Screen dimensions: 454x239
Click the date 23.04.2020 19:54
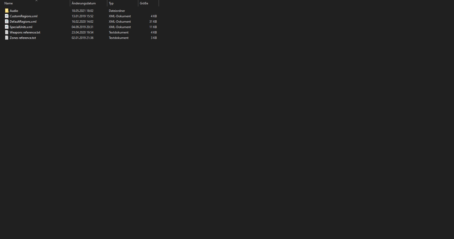83,32
